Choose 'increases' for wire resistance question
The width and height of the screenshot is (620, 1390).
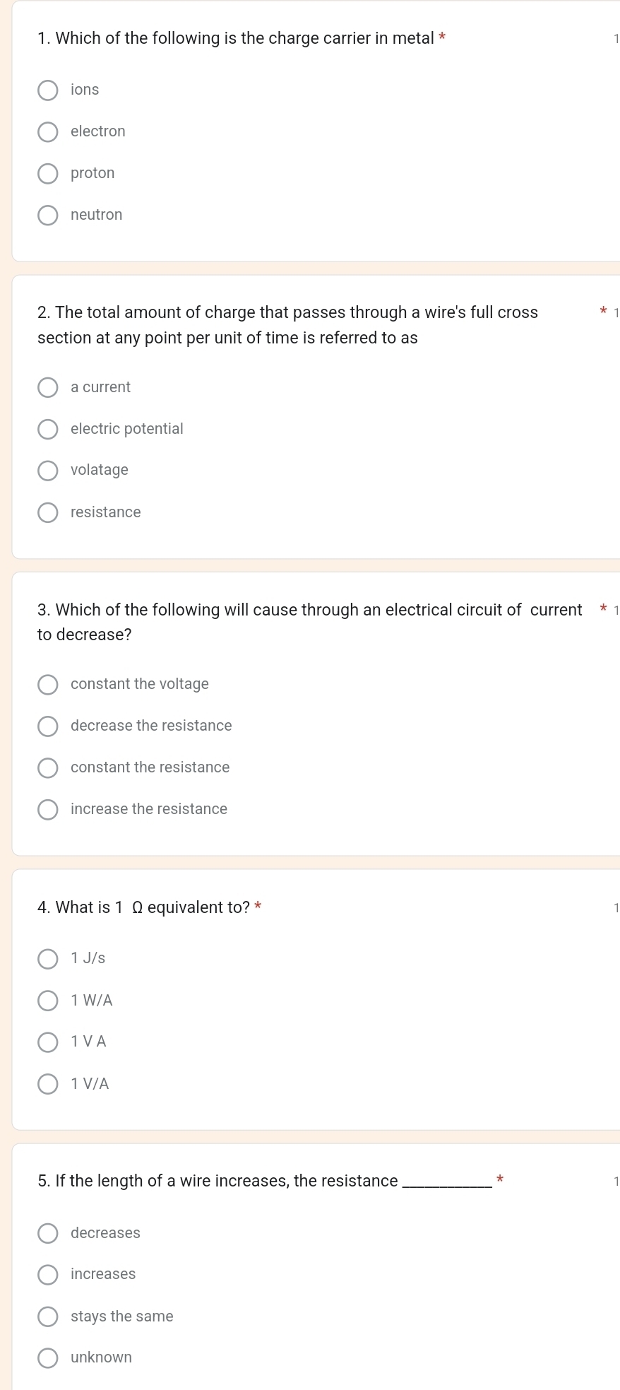(47, 1274)
